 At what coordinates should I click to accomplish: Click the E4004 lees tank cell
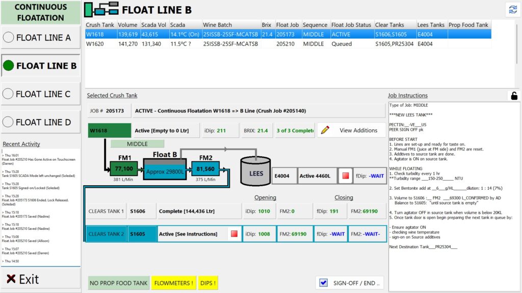point(284,176)
